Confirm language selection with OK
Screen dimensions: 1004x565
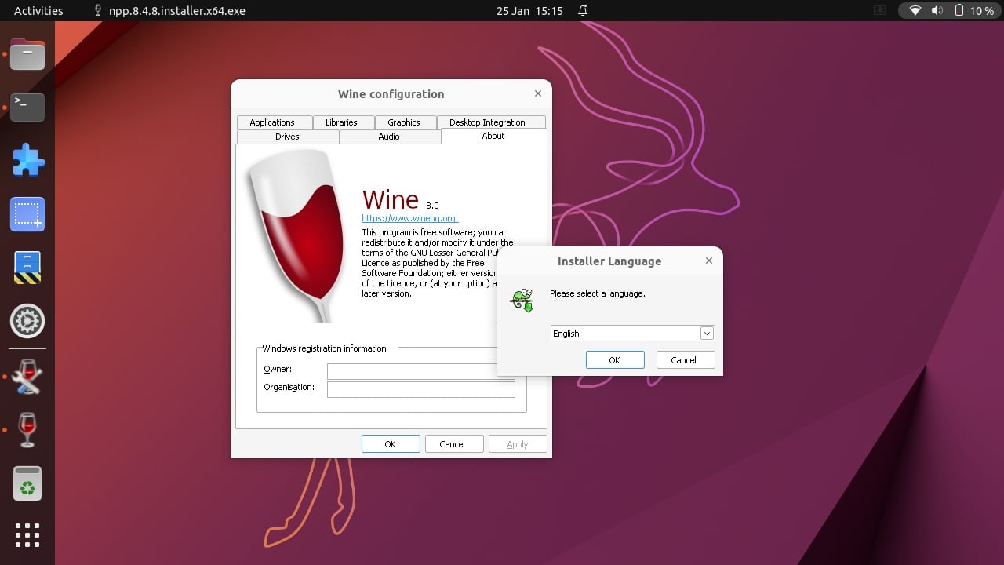pyautogui.click(x=615, y=359)
